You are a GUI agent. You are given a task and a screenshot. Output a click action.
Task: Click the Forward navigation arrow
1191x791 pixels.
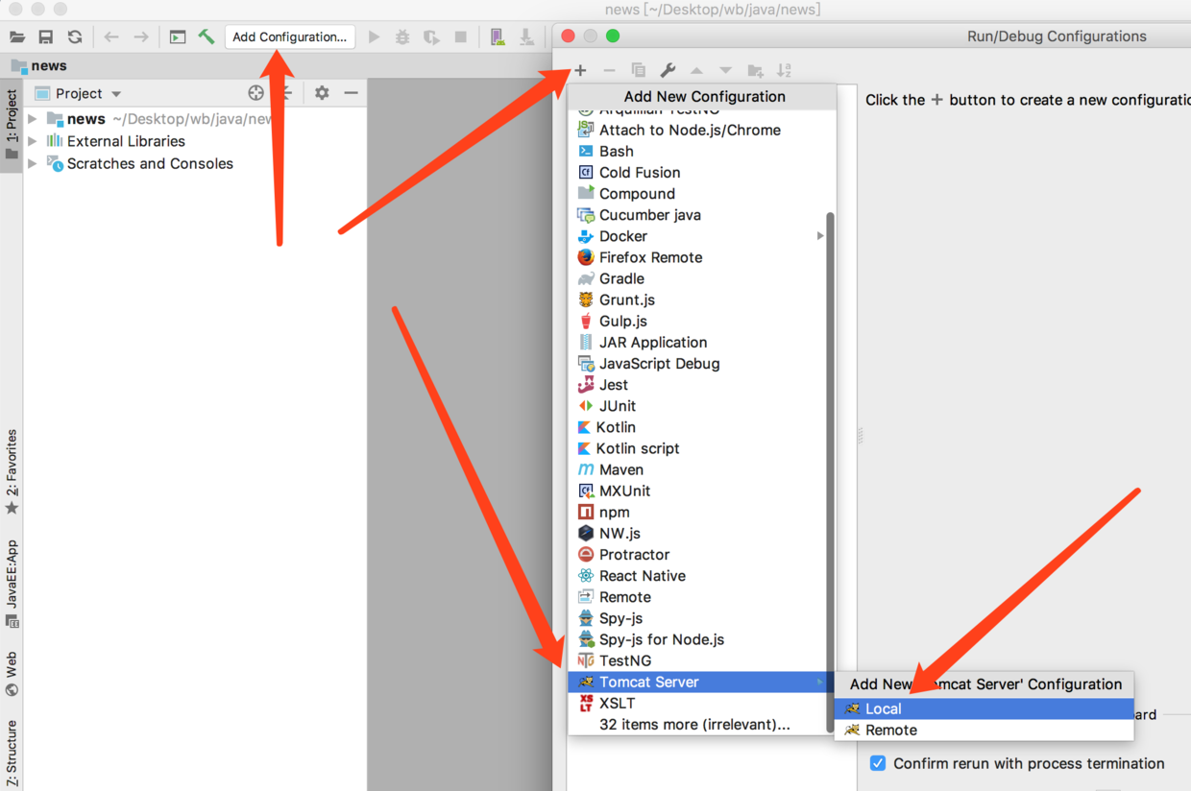pos(141,36)
